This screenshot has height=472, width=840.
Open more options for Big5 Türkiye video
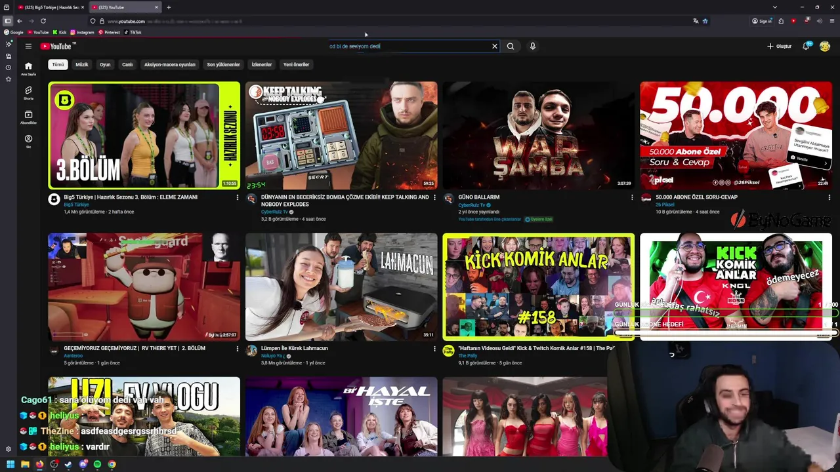pos(238,197)
